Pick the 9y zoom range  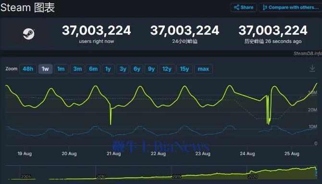151,69
